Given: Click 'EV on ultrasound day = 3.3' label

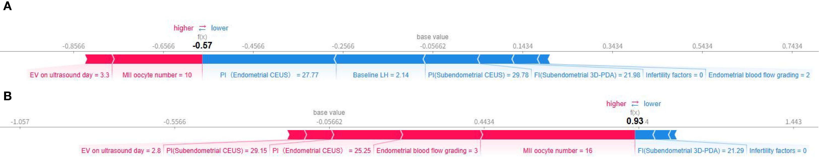Looking at the screenshot, I should (x=69, y=75).
